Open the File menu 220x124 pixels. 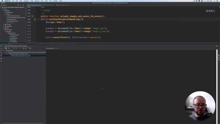[13, 1]
